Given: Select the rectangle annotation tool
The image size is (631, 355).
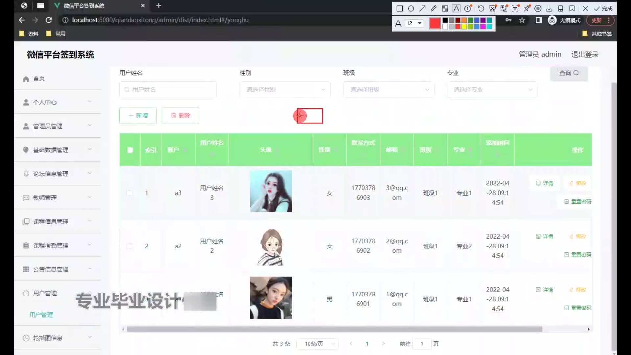Looking at the screenshot, I should pos(400,9).
